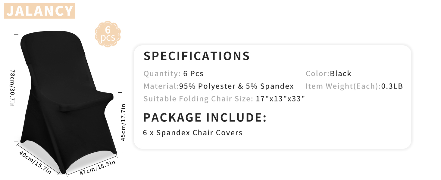This screenshot has height=180, width=441.
Task: Click the SPECIFICATIONS heading
Action: pyautogui.click(x=197, y=56)
